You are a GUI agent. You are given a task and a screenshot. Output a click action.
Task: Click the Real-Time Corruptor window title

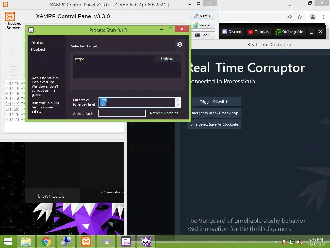269,45
